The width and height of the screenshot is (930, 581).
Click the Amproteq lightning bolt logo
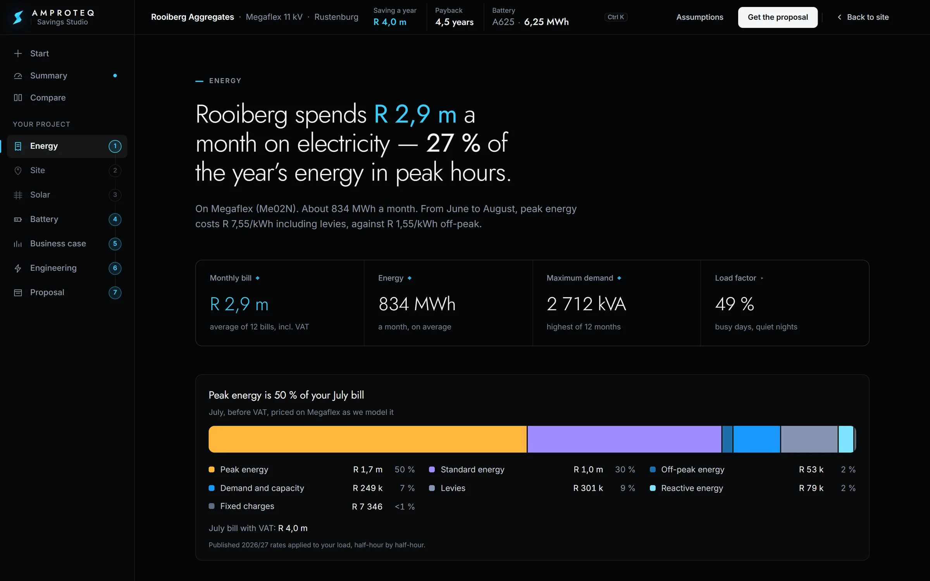click(18, 17)
